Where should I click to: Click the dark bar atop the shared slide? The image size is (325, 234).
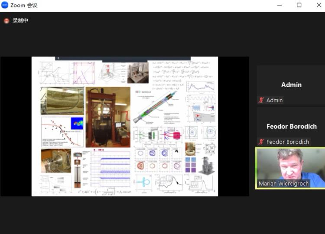[x=123, y=58]
